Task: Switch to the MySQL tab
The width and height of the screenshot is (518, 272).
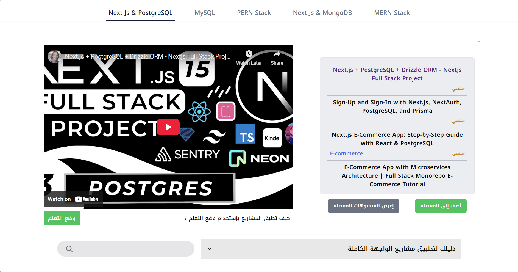Action: pyautogui.click(x=205, y=13)
